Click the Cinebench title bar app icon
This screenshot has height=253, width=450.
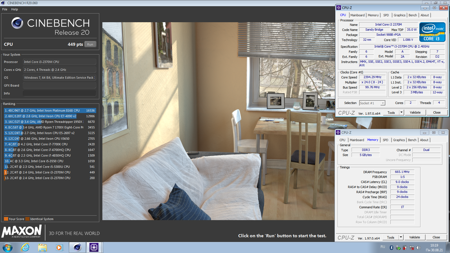click(x=3, y=3)
